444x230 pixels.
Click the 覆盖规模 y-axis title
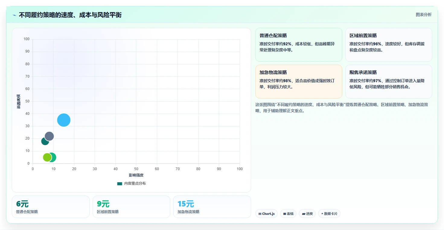[19, 102]
